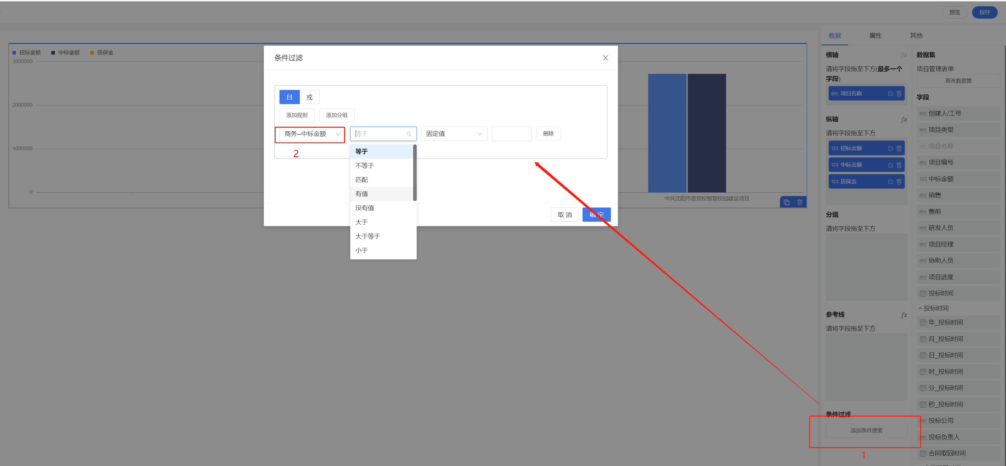Select the 且 logic toggle
Viewport: 1006px width, 466px height.
point(289,97)
